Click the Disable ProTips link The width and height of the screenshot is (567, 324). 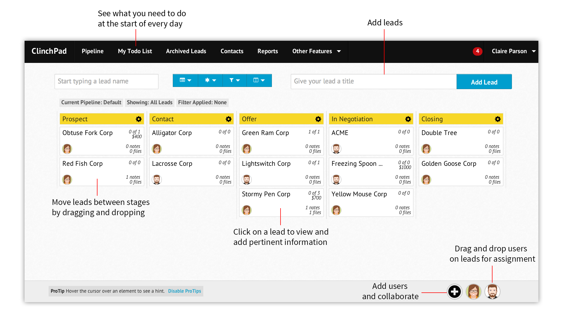point(185,291)
